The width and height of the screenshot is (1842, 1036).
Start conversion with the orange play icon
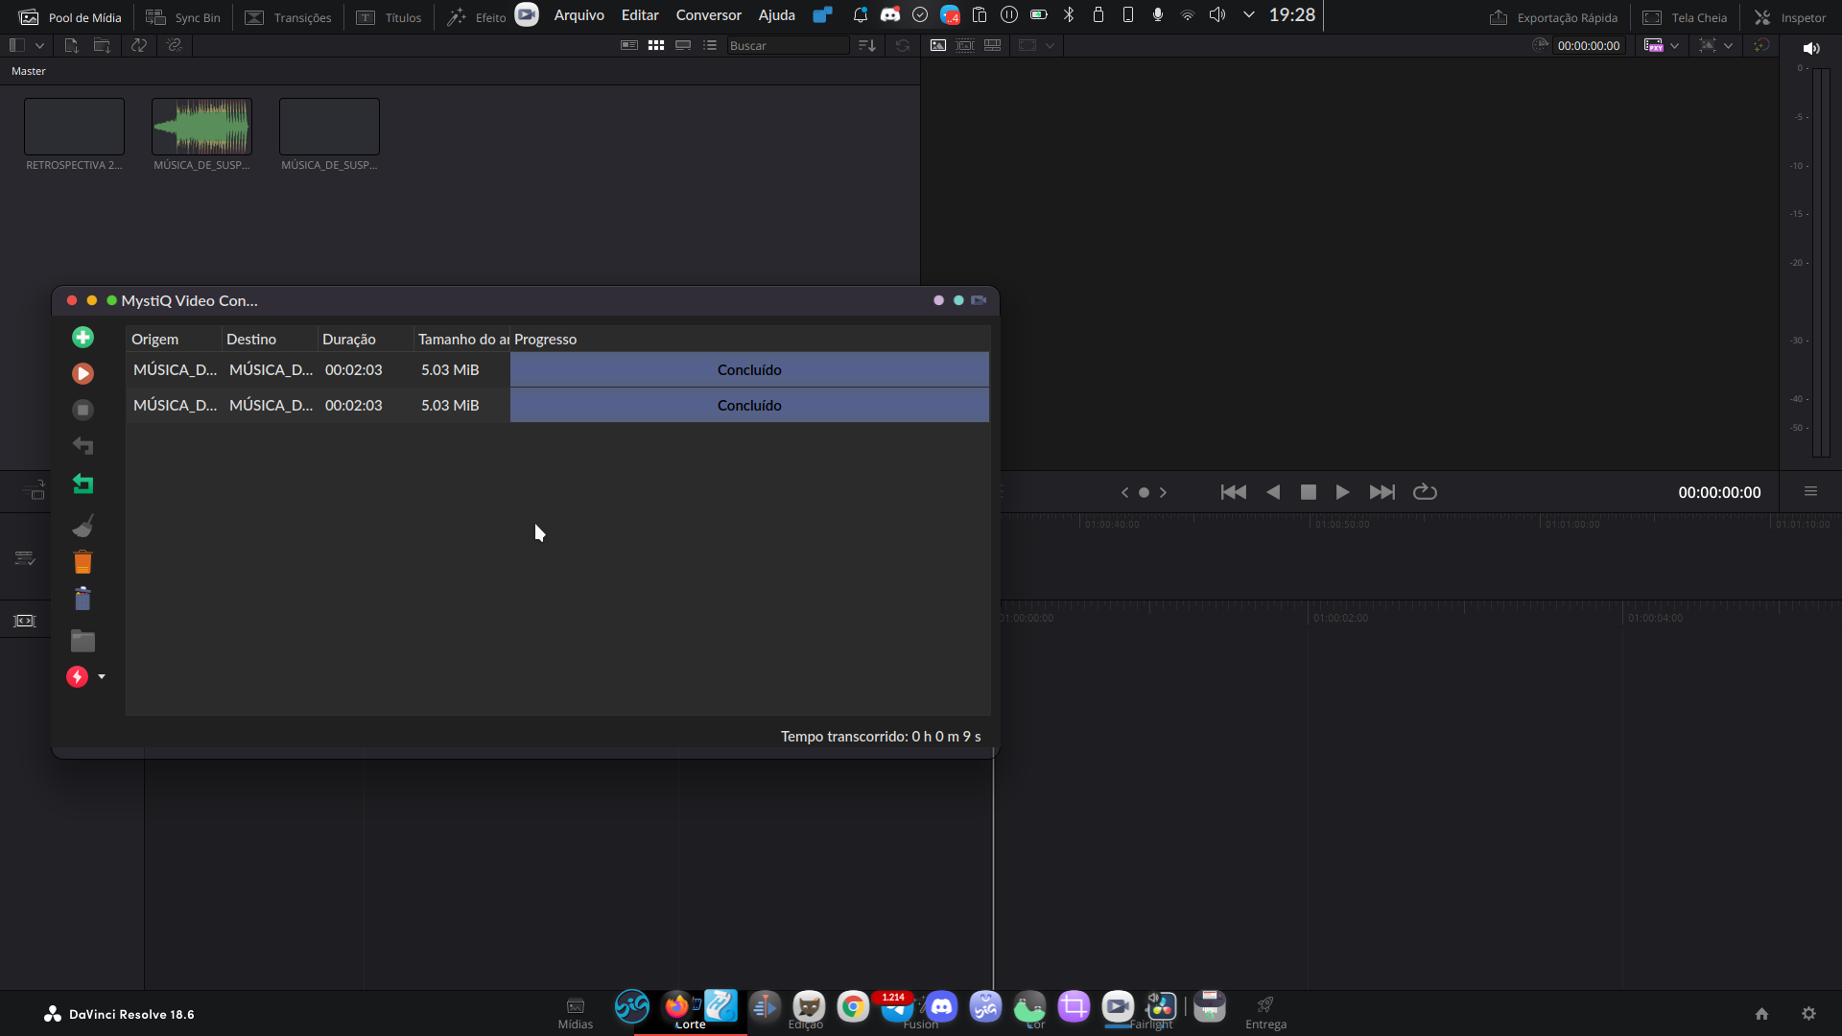pos(83,374)
